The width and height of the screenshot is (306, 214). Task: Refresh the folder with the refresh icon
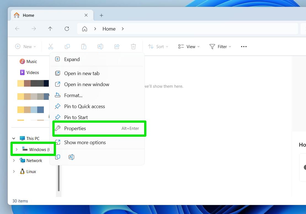tap(67, 29)
